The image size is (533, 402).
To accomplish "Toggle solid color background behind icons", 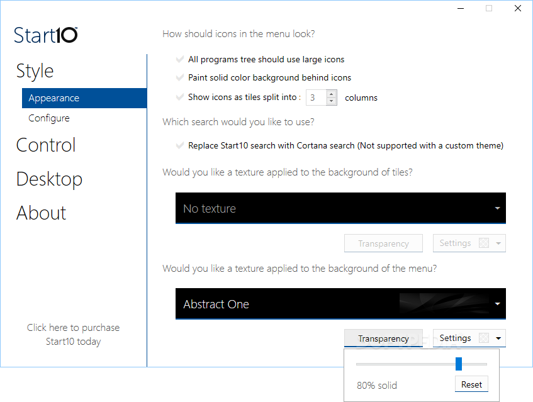I will [180, 77].
